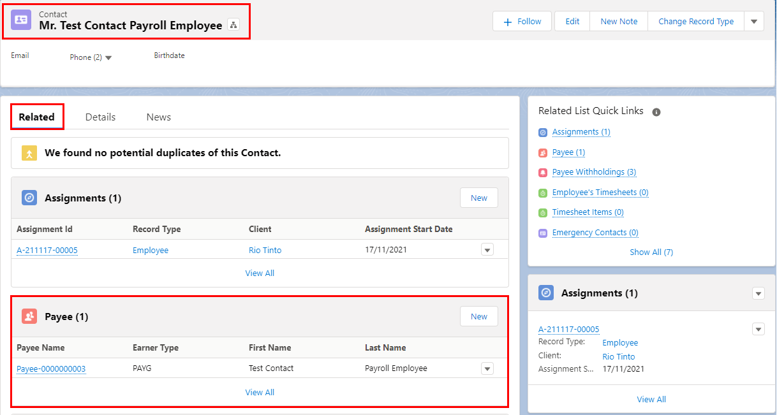Viewport: 777px width, 415px height.
Task: Click View All under Assignments list
Action: [260, 273]
